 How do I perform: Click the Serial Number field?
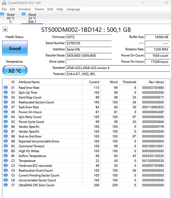pyautogui.click(x=88, y=43)
